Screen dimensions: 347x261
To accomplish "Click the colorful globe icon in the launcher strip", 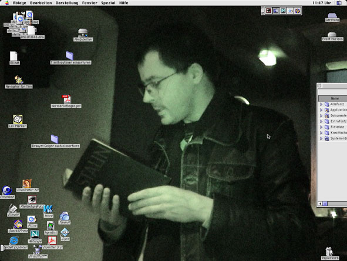I will coord(298,11).
